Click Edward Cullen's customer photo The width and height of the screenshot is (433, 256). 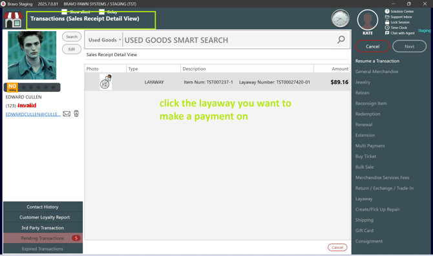pyautogui.click(x=32, y=55)
